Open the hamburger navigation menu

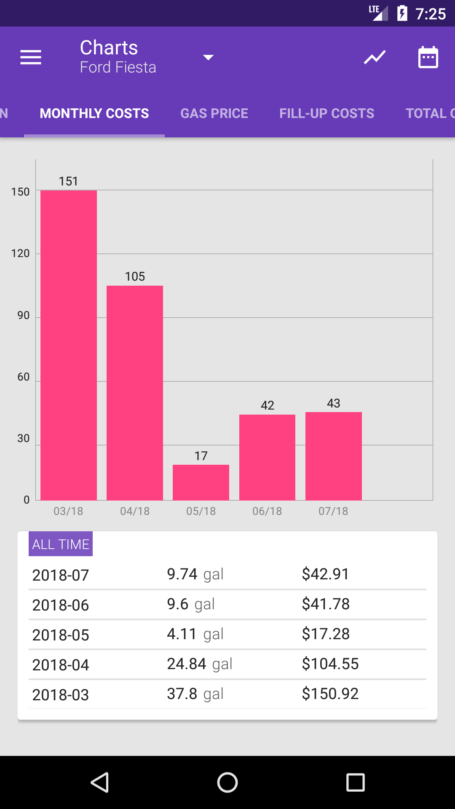31,57
